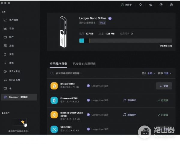Screen dimensions: 180x144
Task: Open the 账户 accounts wallet icon
Action: 5,37
